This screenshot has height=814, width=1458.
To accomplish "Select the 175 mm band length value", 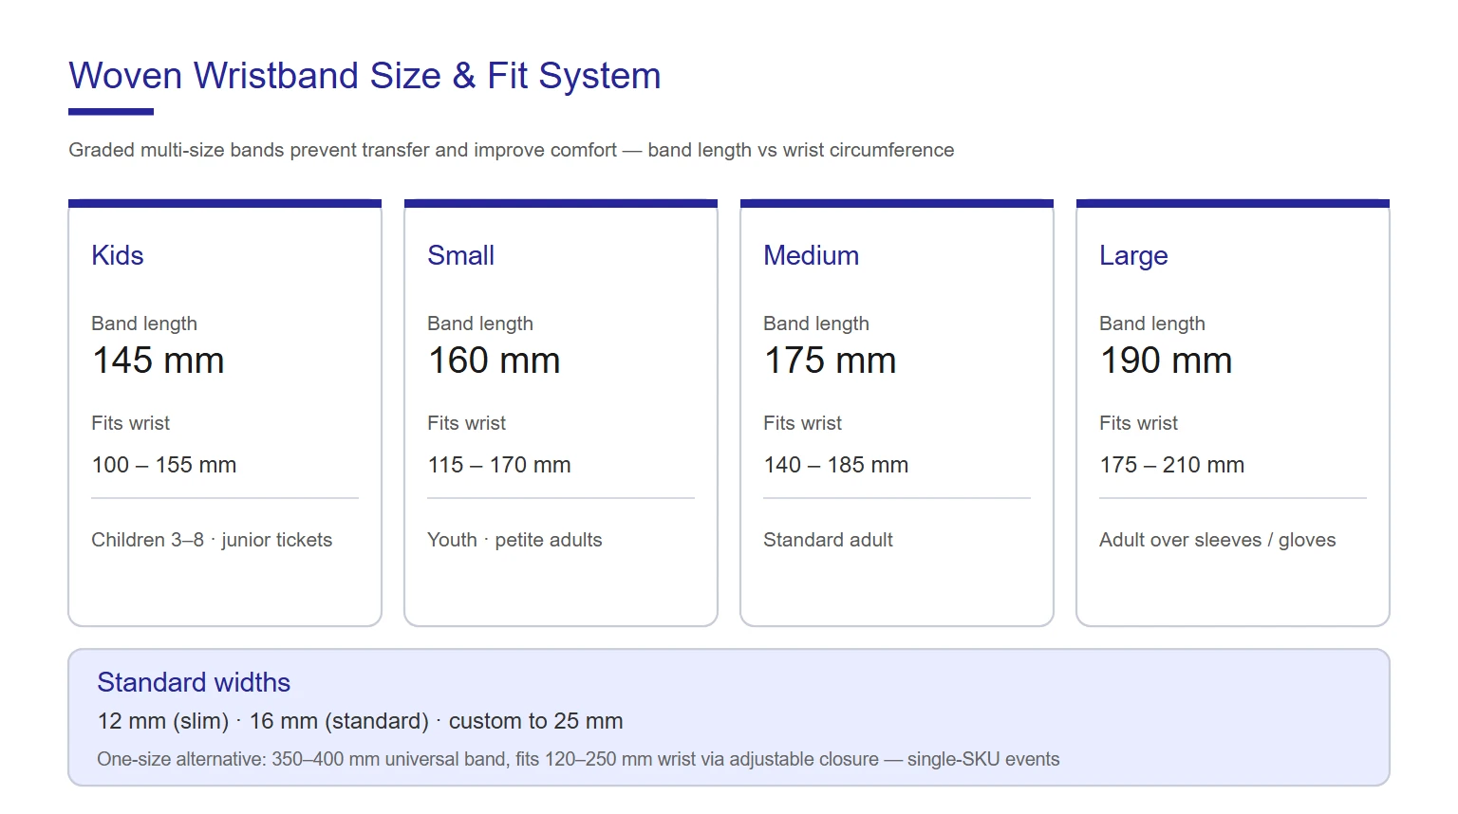I will 830,361.
